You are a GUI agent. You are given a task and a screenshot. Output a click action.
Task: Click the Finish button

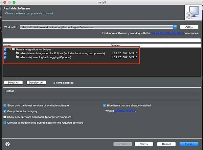coord(189,144)
